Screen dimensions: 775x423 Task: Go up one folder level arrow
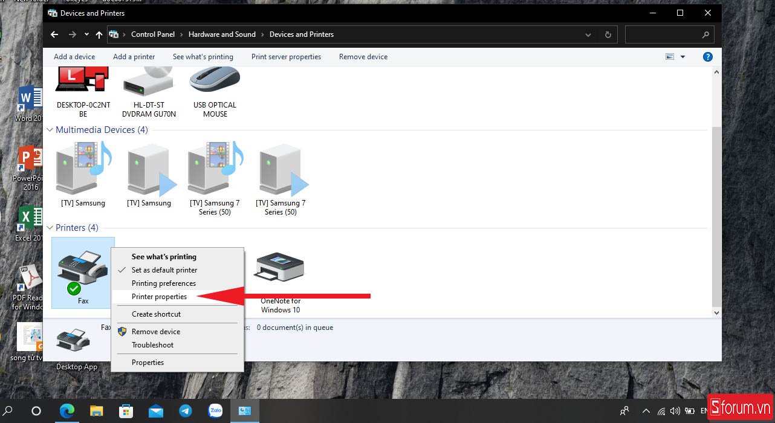tap(99, 35)
